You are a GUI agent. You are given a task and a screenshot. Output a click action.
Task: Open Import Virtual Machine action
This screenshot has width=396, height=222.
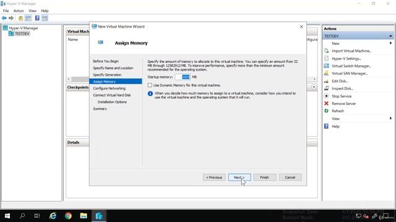[x=351, y=51]
